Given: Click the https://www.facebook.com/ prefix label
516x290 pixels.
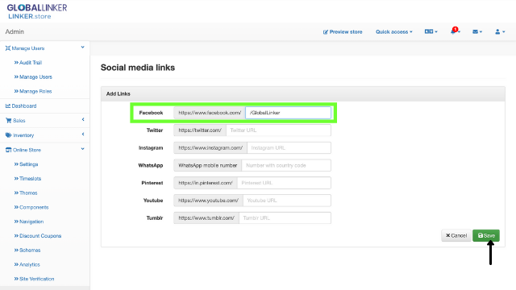Looking at the screenshot, I should click(210, 113).
